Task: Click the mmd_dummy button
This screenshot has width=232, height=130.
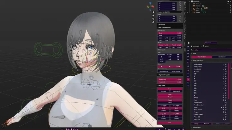Action: tap(176, 71)
